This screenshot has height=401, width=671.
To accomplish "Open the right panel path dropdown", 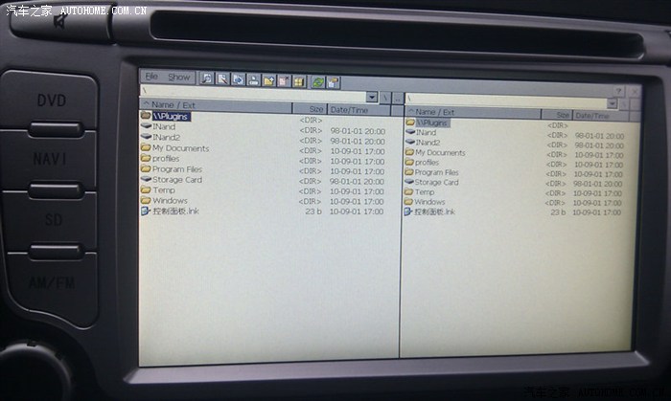I will 612,102.
